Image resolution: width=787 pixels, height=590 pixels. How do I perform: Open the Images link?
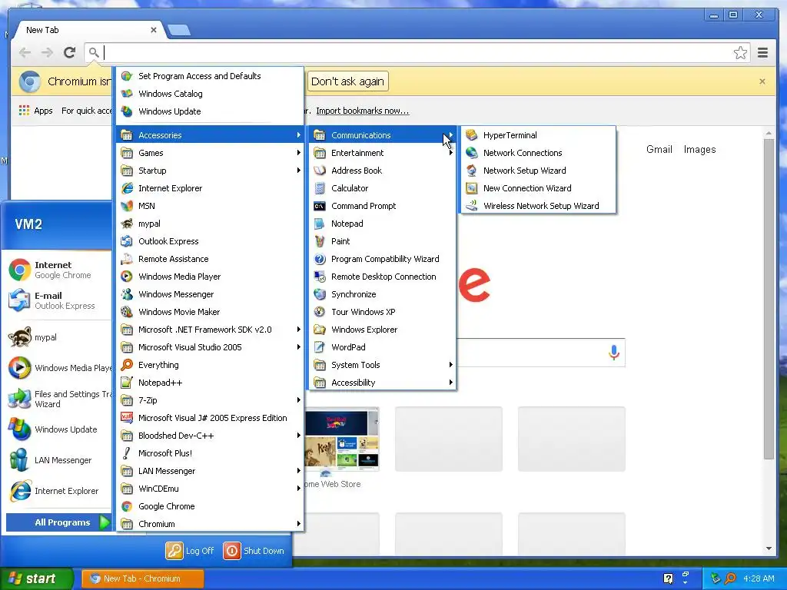pyautogui.click(x=699, y=150)
